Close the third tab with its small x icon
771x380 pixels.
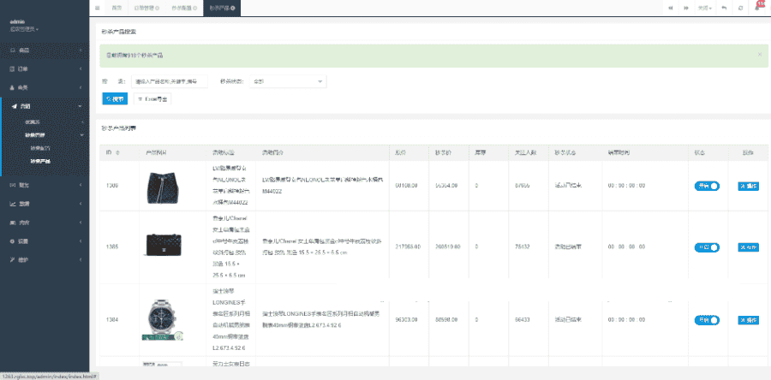tap(195, 8)
